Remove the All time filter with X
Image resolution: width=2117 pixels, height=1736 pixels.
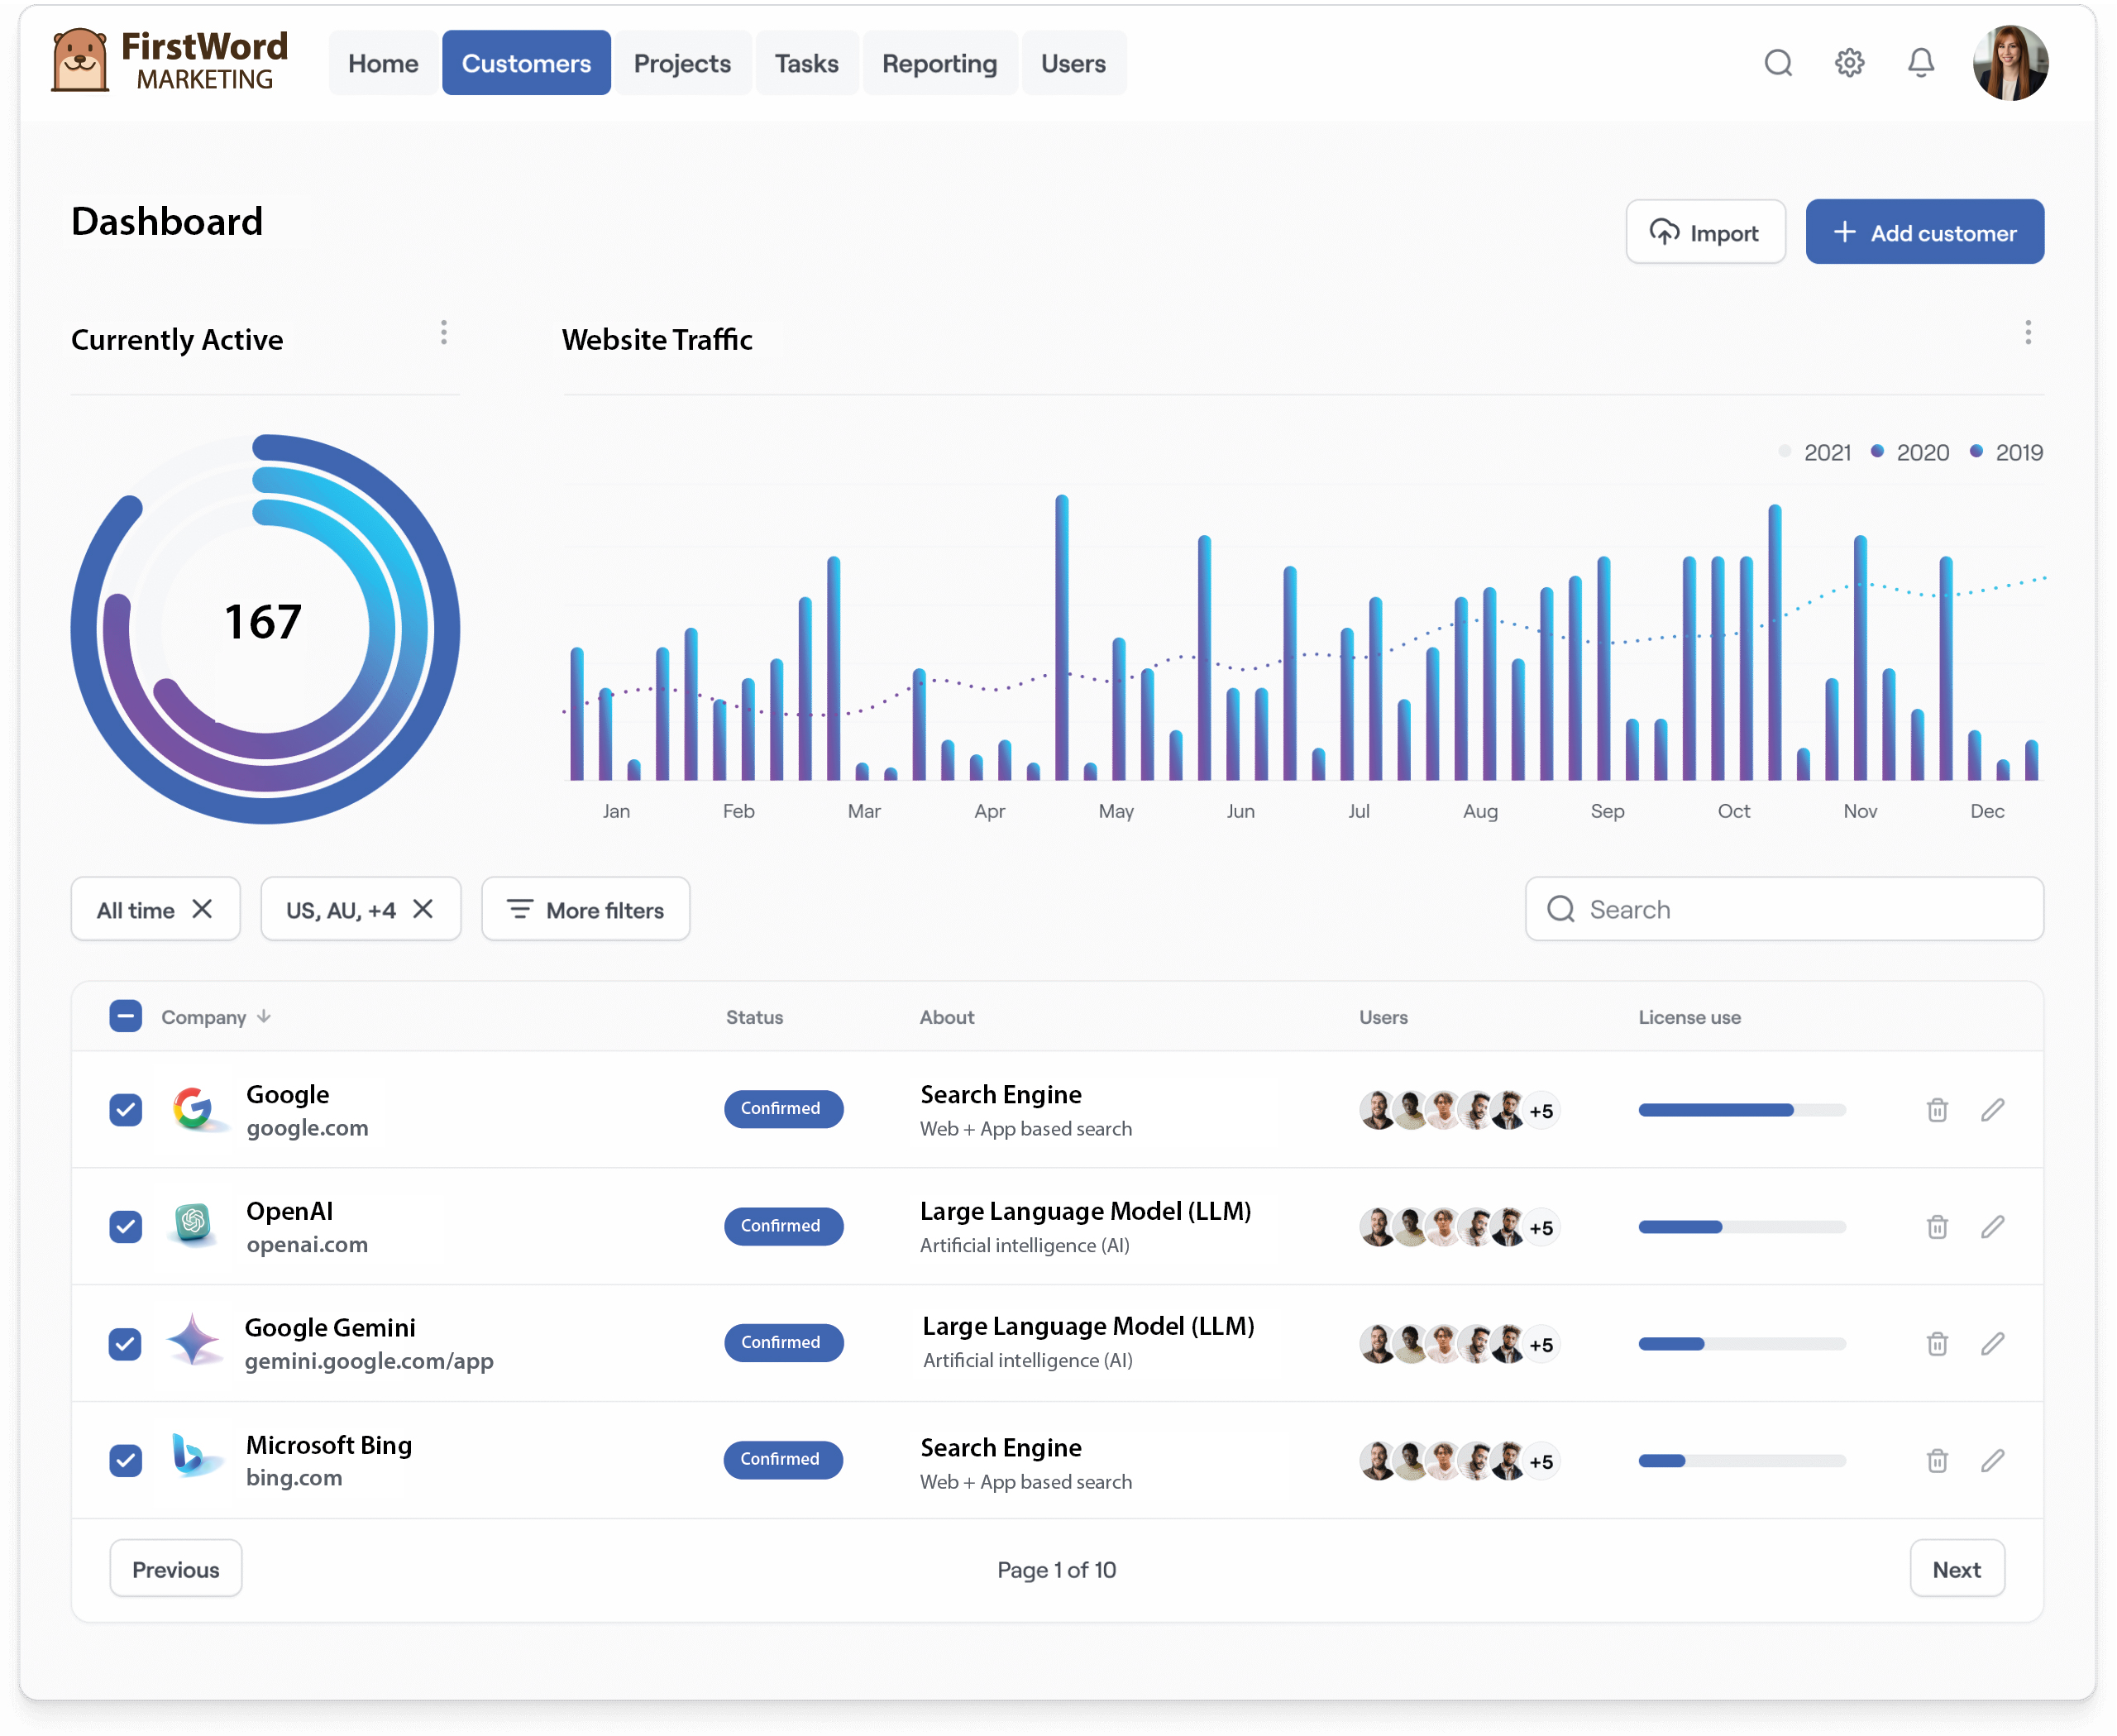point(202,909)
